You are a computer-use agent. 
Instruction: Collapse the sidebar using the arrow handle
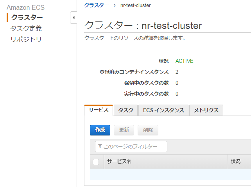(x=74, y=18)
